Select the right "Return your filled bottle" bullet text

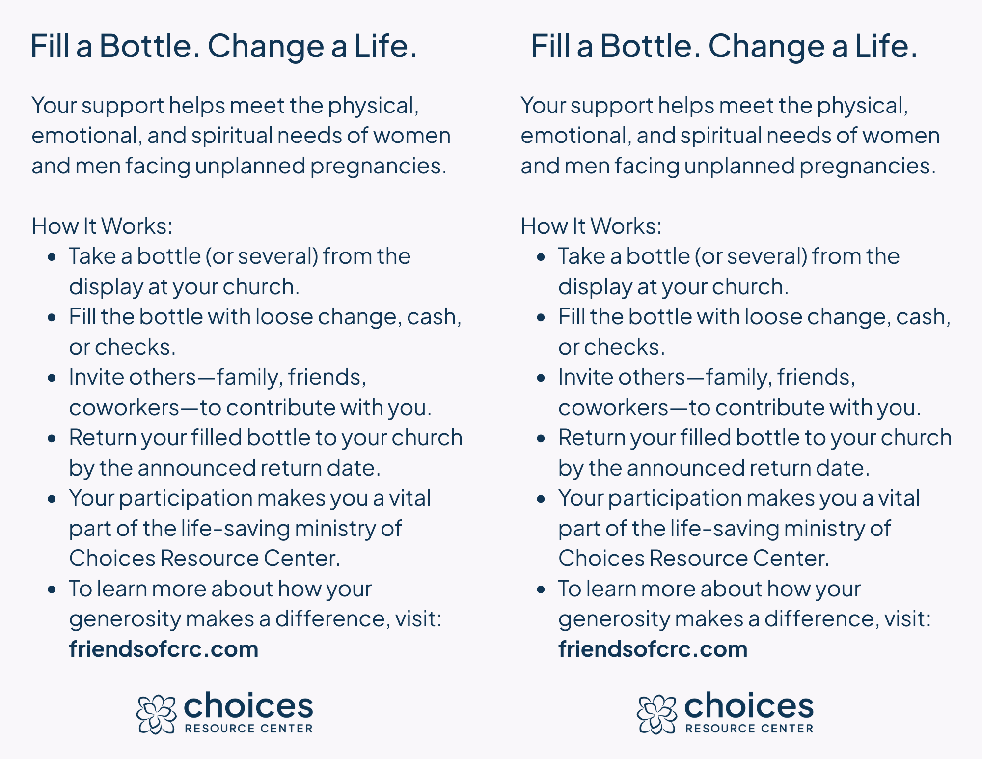point(755,452)
